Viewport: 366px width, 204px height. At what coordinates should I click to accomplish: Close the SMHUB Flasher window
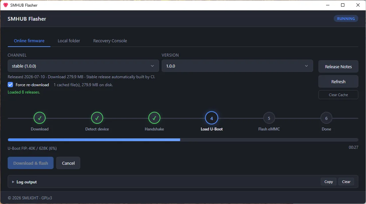358,5
